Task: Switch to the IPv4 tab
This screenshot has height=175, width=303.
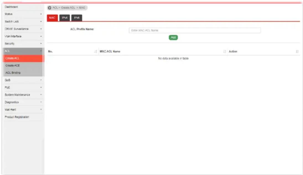Action: point(64,18)
